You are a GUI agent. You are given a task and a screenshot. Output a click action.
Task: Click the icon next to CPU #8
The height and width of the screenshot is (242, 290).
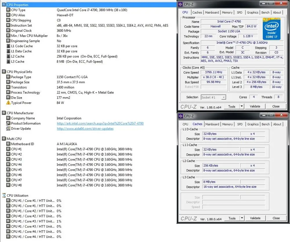coord(8,185)
